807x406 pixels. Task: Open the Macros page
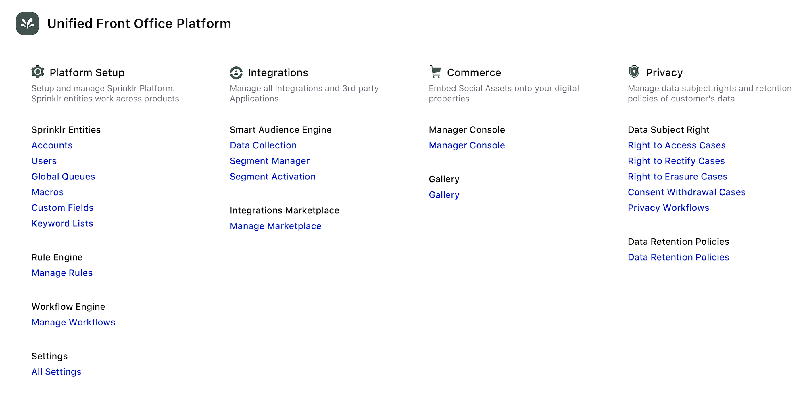[47, 192]
